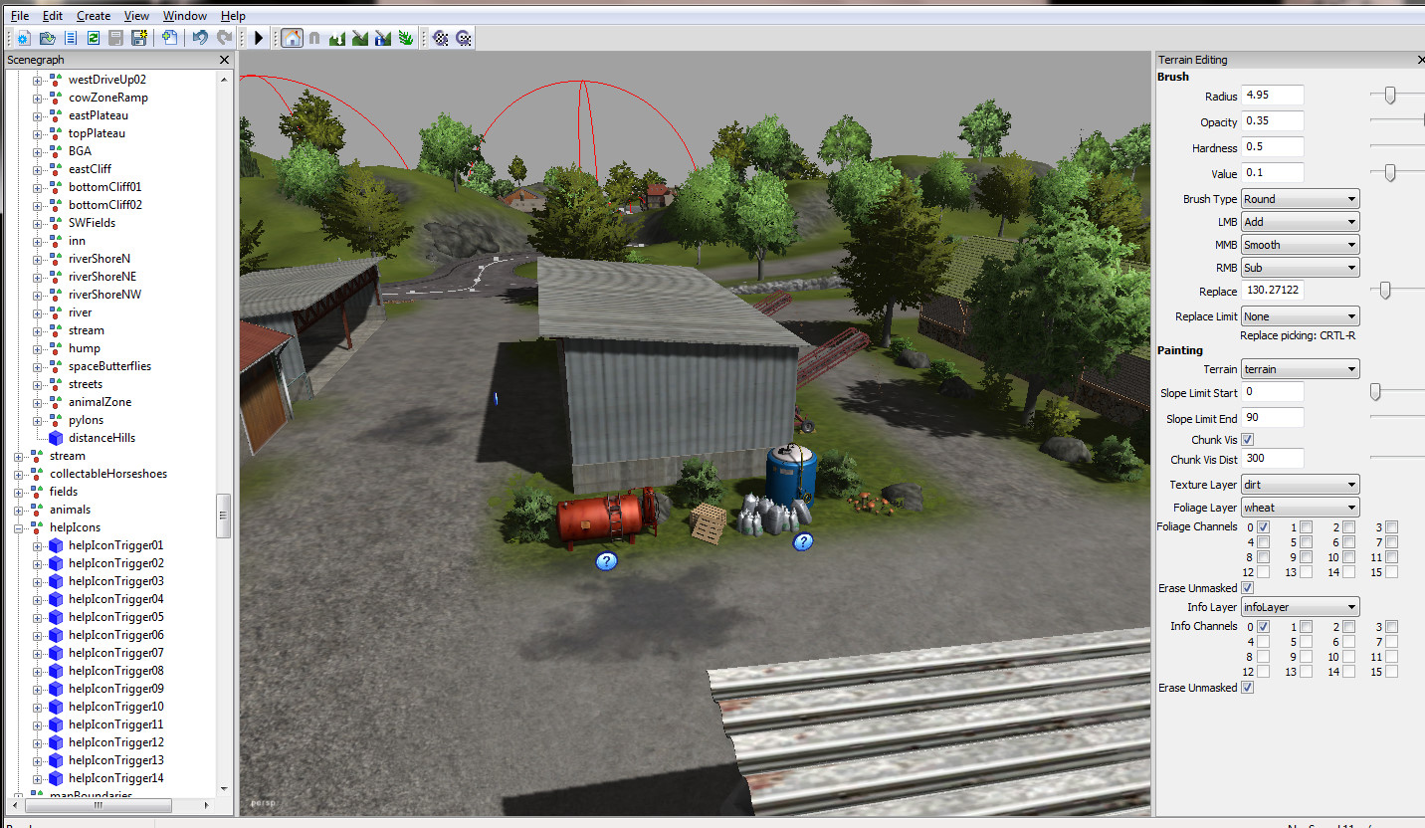Viewport: 1425px width, 828px height.
Task: Collapse the helpIcons tree node
Action: coord(19,527)
